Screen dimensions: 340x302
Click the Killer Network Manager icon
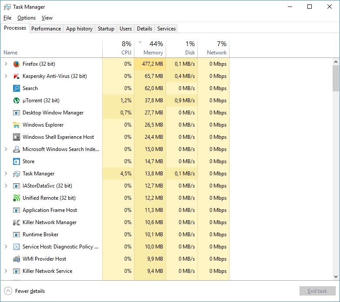pos(17,222)
